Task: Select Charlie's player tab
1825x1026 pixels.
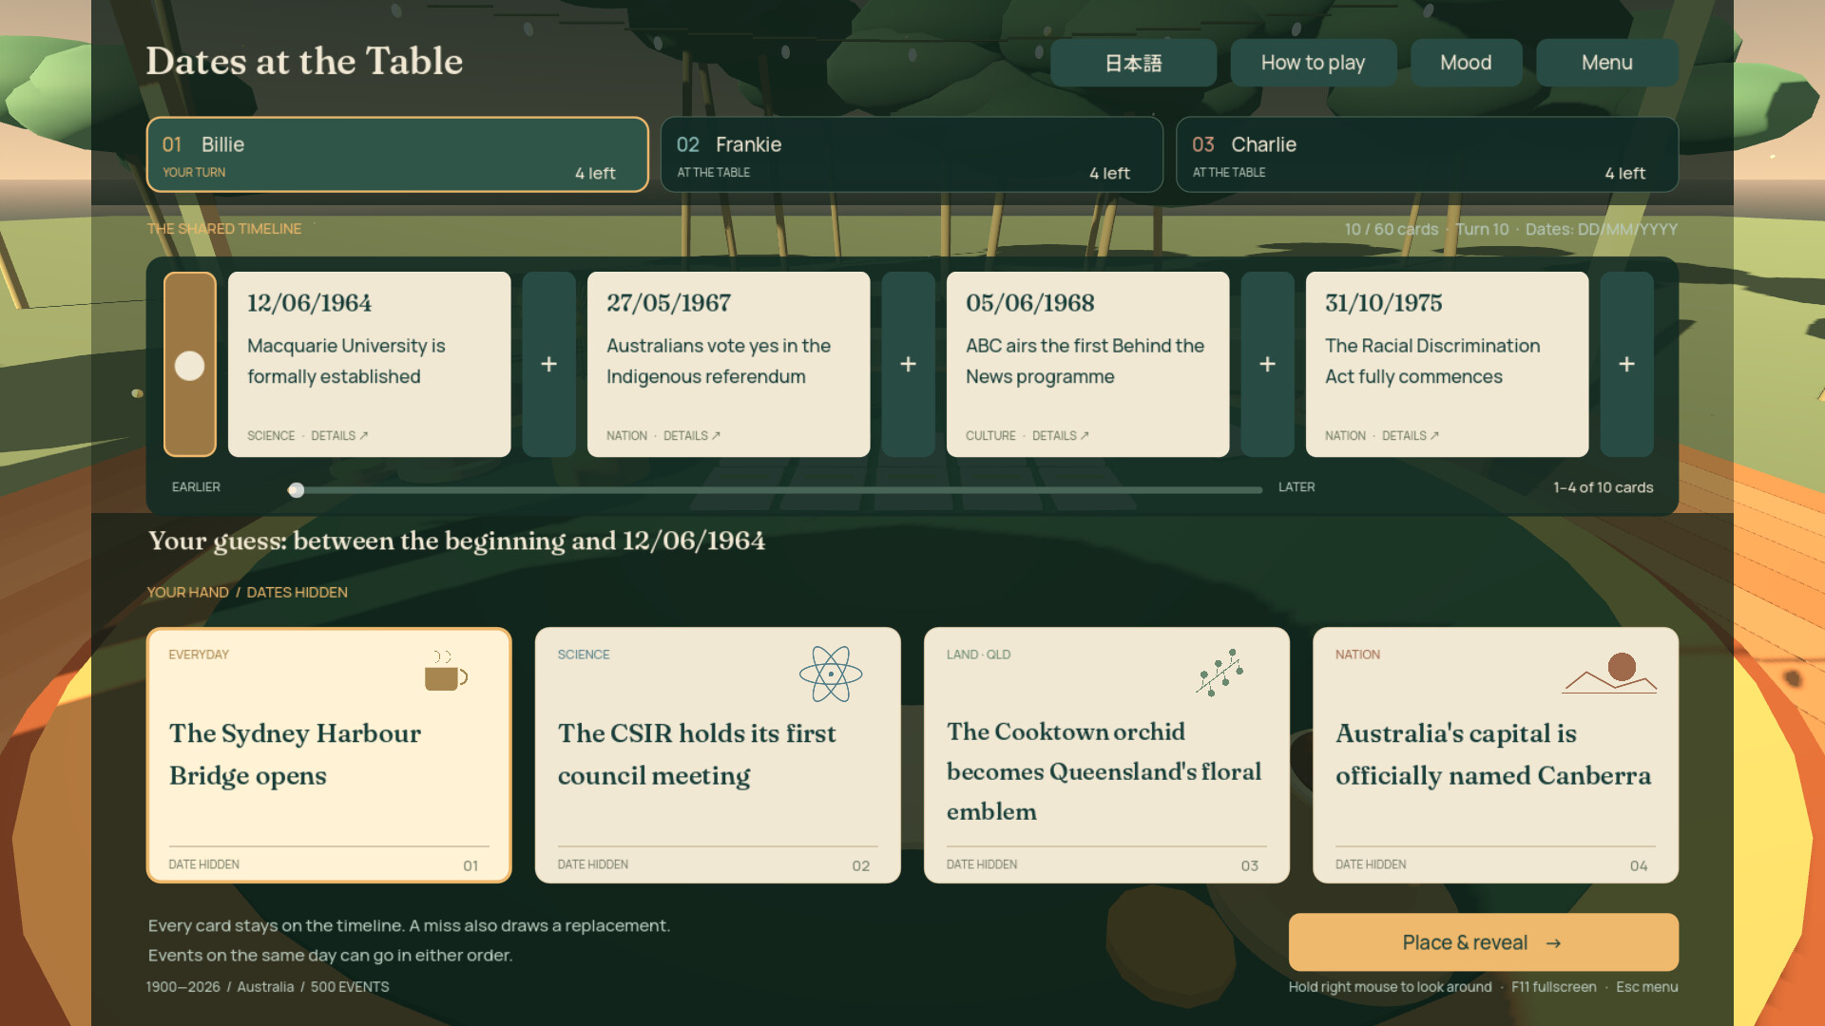Action: click(1427, 155)
